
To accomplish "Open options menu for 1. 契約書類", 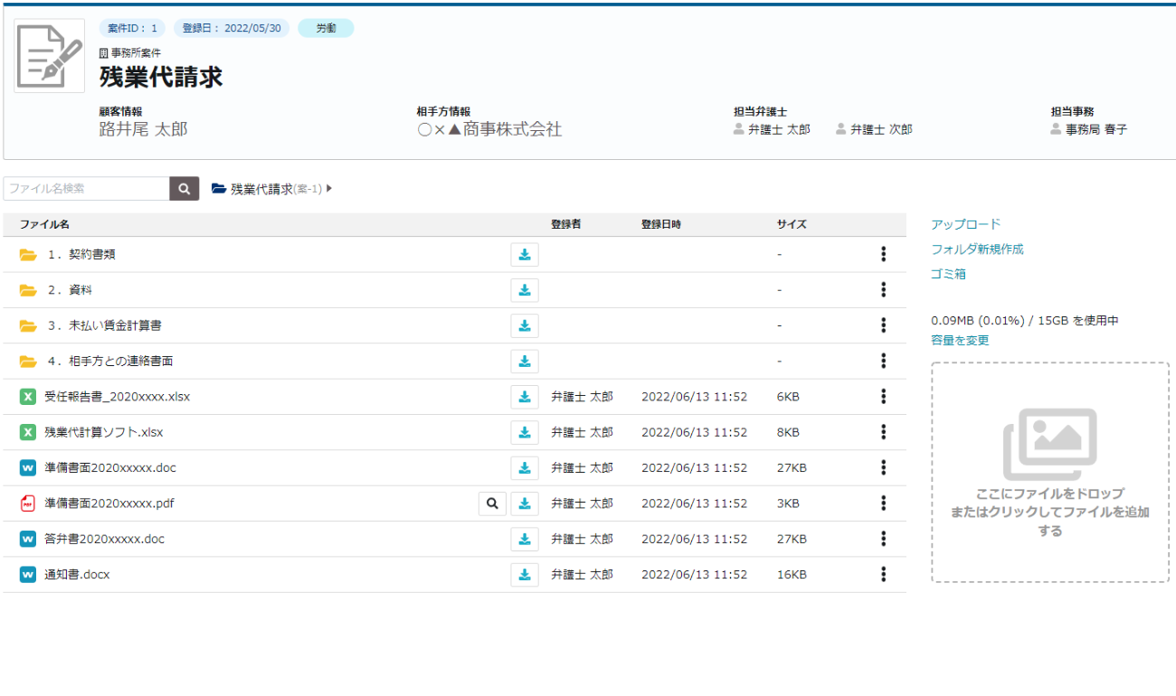I will point(883,255).
